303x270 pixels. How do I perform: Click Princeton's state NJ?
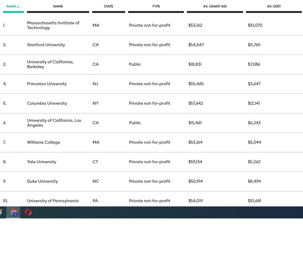95,84
